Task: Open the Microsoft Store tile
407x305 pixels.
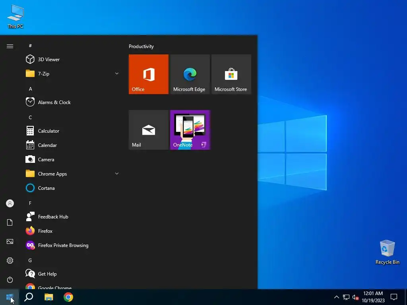Action: click(x=231, y=74)
